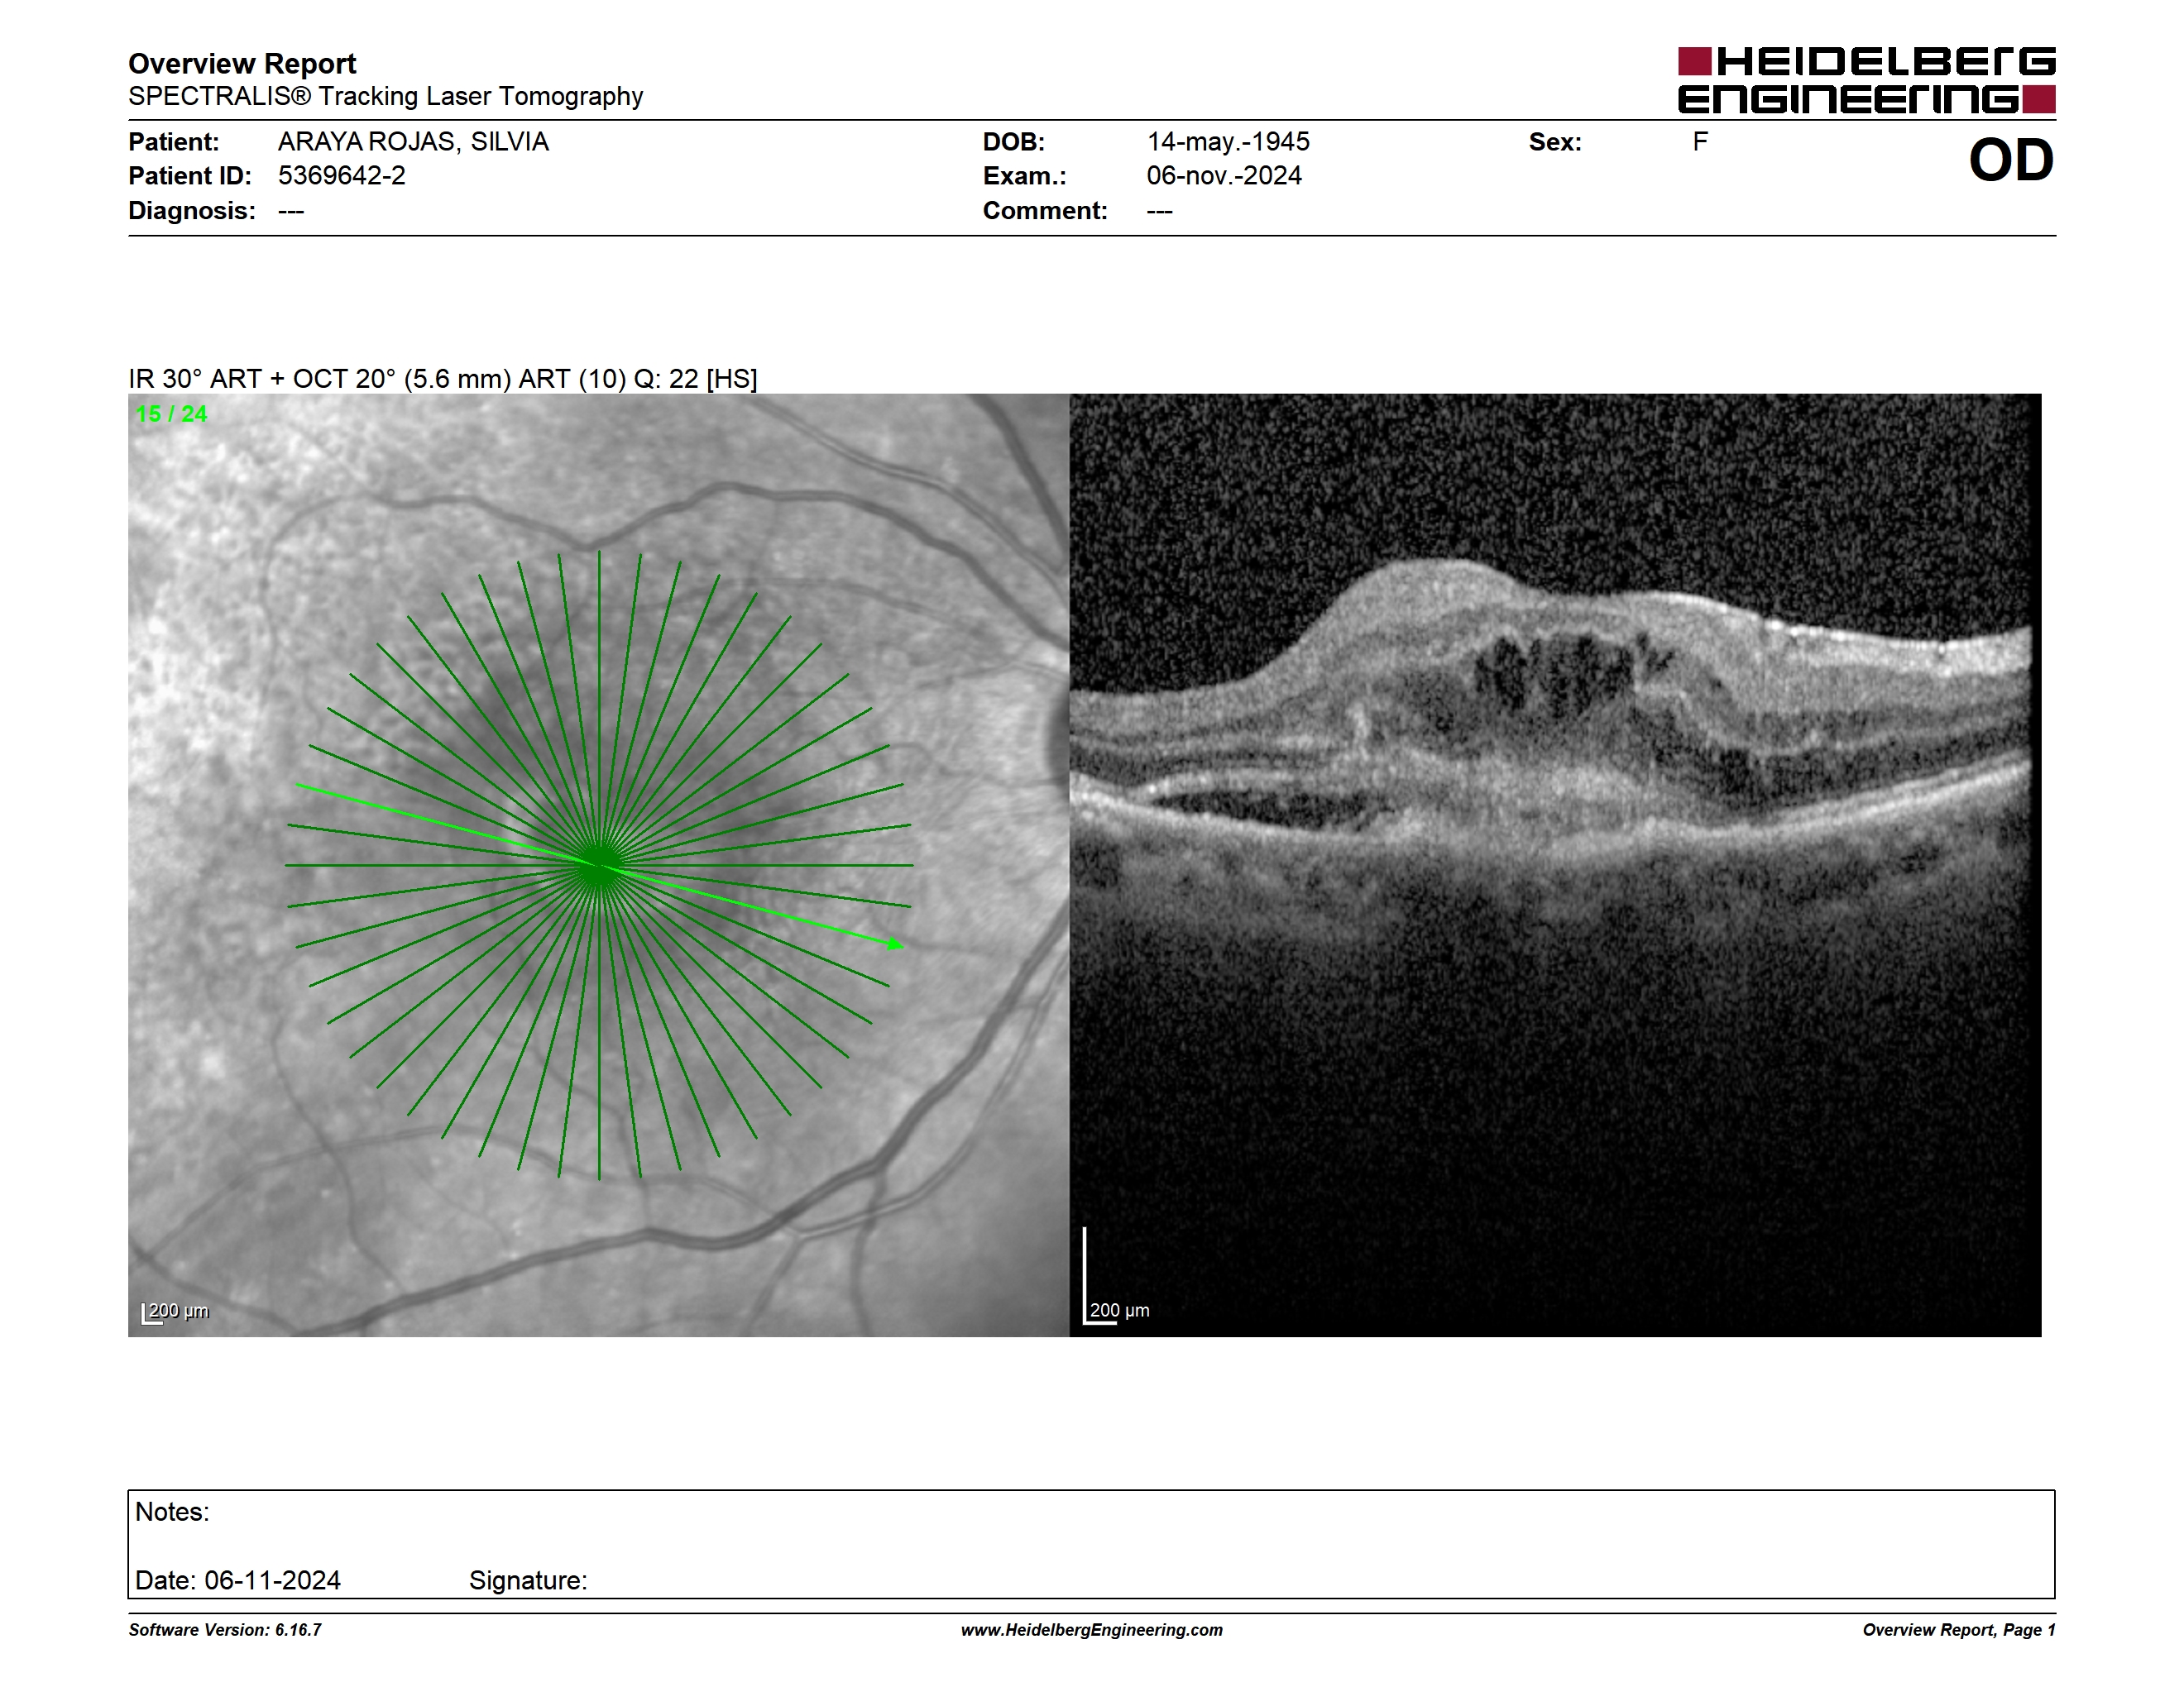Select Patient ID value '5369642-2'
This screenshot has width=2184, height=1687.
coord(342,176)
